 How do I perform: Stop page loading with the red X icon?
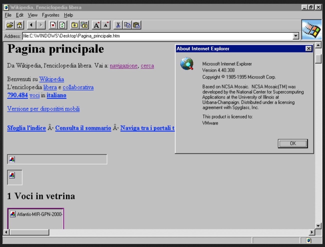(x=53, y=25)
